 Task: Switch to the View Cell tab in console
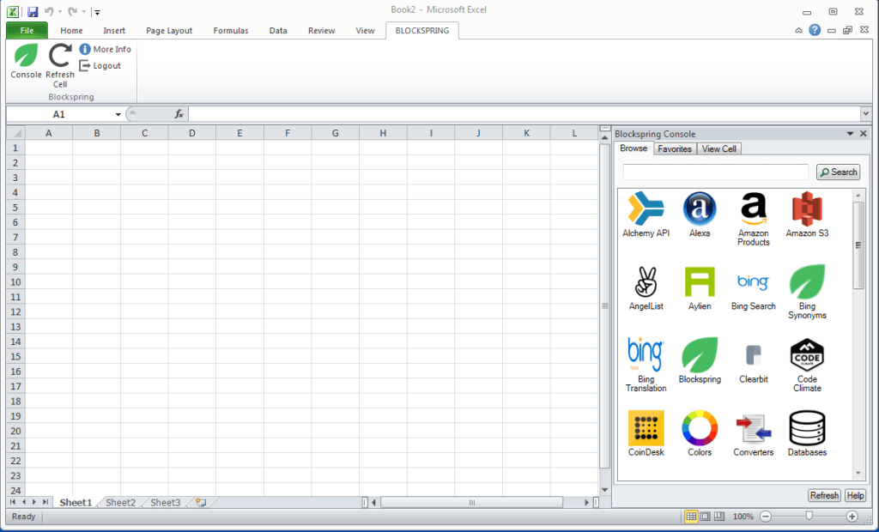coord(718,148)
